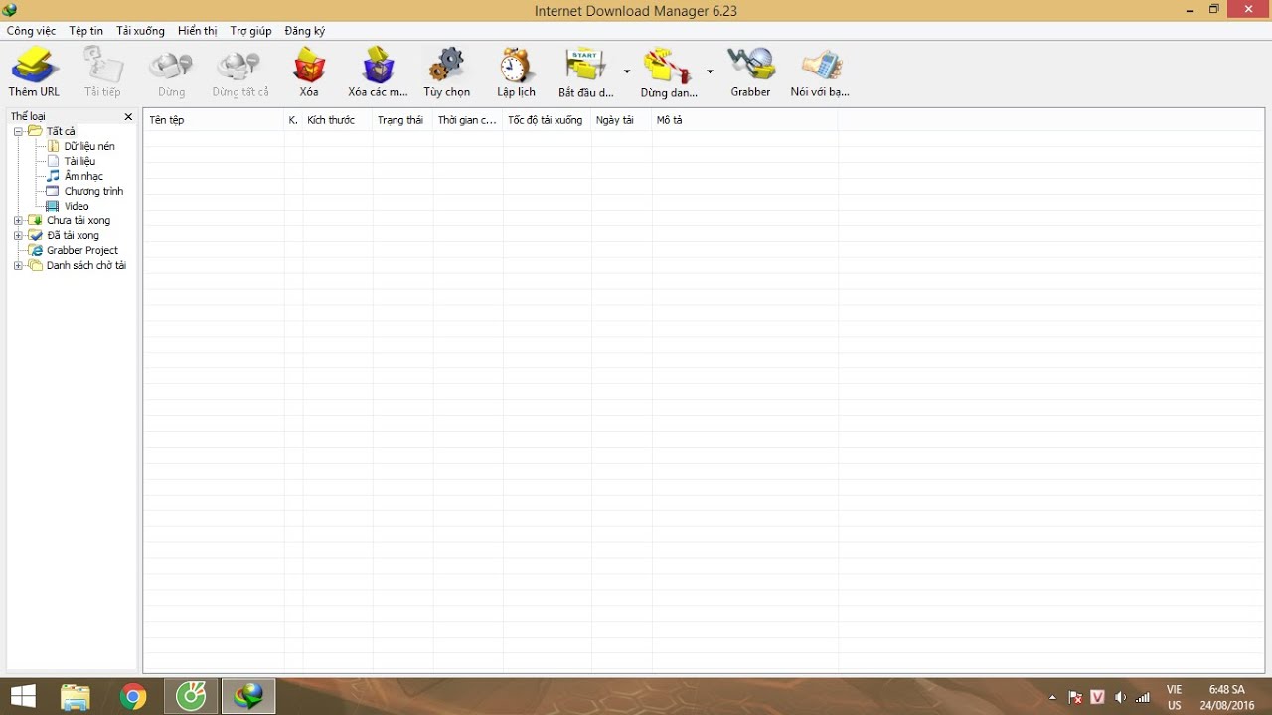The height and width of the screenshot is (715, 1272).
Task: Open the Windows Start button
Action: [23, 696]
